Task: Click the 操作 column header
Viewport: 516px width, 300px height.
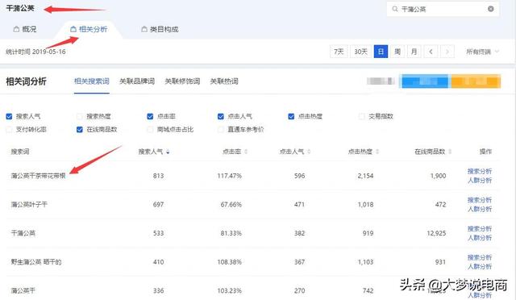Action: pyautogui.click(x=485, y=152)
